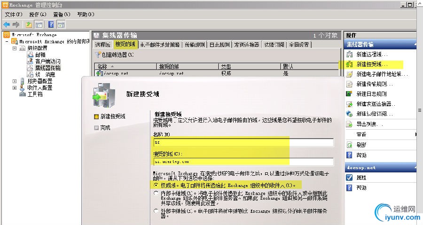Click the 新建电子邮件地址策略 icon

[x=350, y=74]
